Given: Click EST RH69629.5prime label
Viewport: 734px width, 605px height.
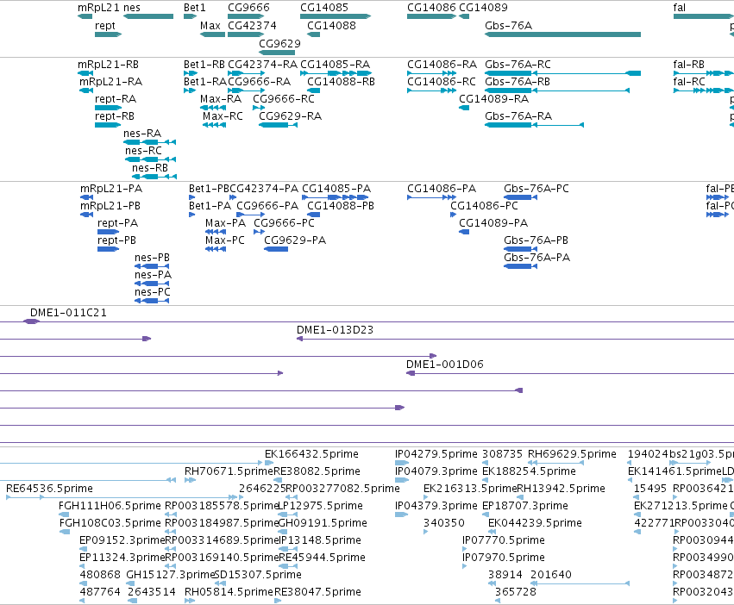Looking at the screenshot, I should [x=572, y=454].
